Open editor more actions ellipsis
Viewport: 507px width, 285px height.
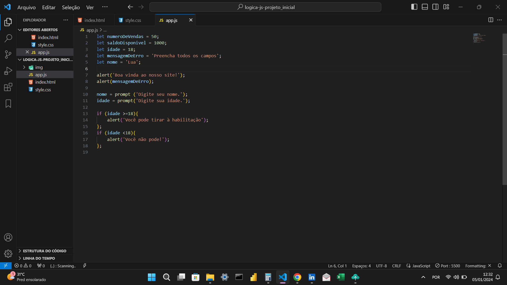500,20
